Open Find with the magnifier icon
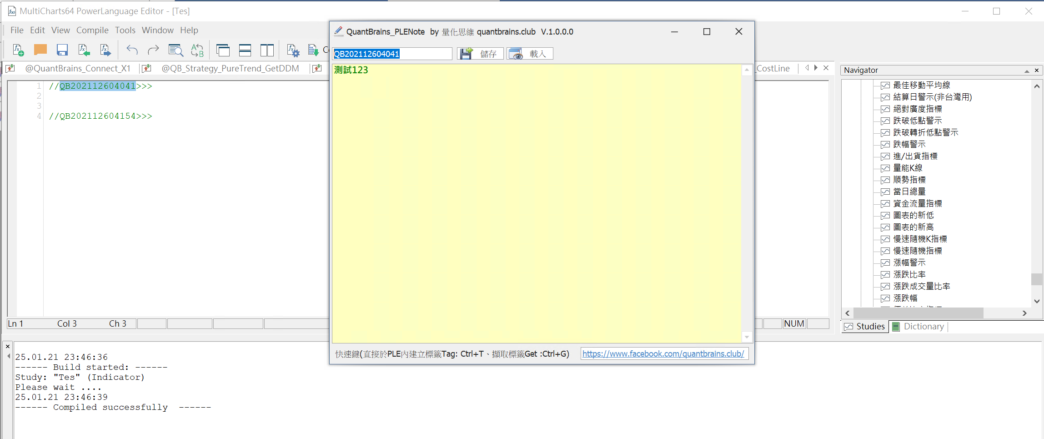The width and height of the screenshot is (1044, 439). click(x=176, y=50)
